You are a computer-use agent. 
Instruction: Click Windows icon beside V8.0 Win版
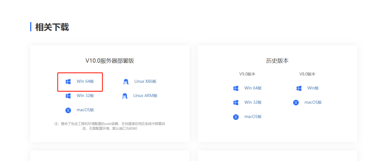(299, 88)
